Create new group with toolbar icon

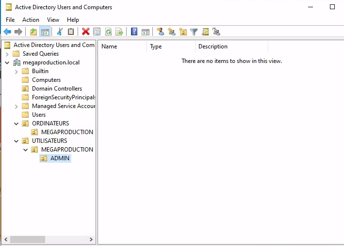[172, 32]
